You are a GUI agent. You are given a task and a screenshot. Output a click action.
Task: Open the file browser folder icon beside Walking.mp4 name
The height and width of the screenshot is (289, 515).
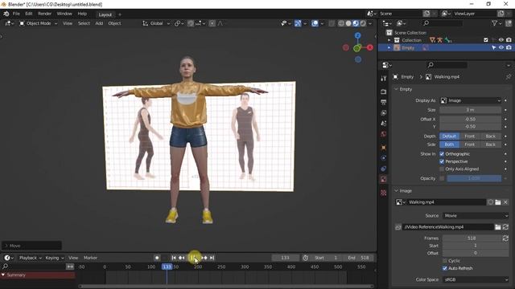(x=498, y=202)
